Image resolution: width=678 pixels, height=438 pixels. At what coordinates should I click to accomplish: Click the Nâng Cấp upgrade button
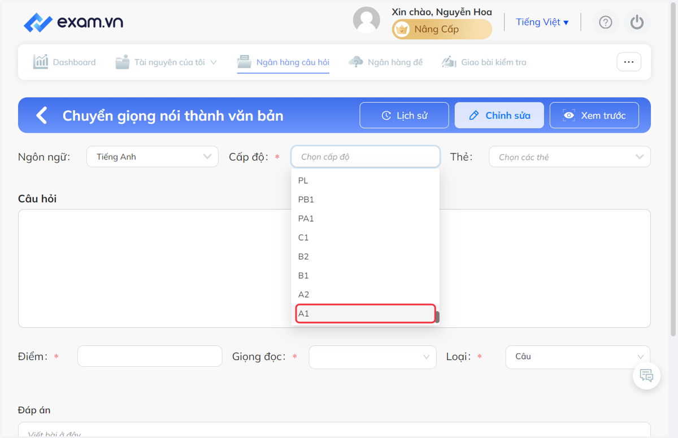pyautogui.click(x=442, y=29)
